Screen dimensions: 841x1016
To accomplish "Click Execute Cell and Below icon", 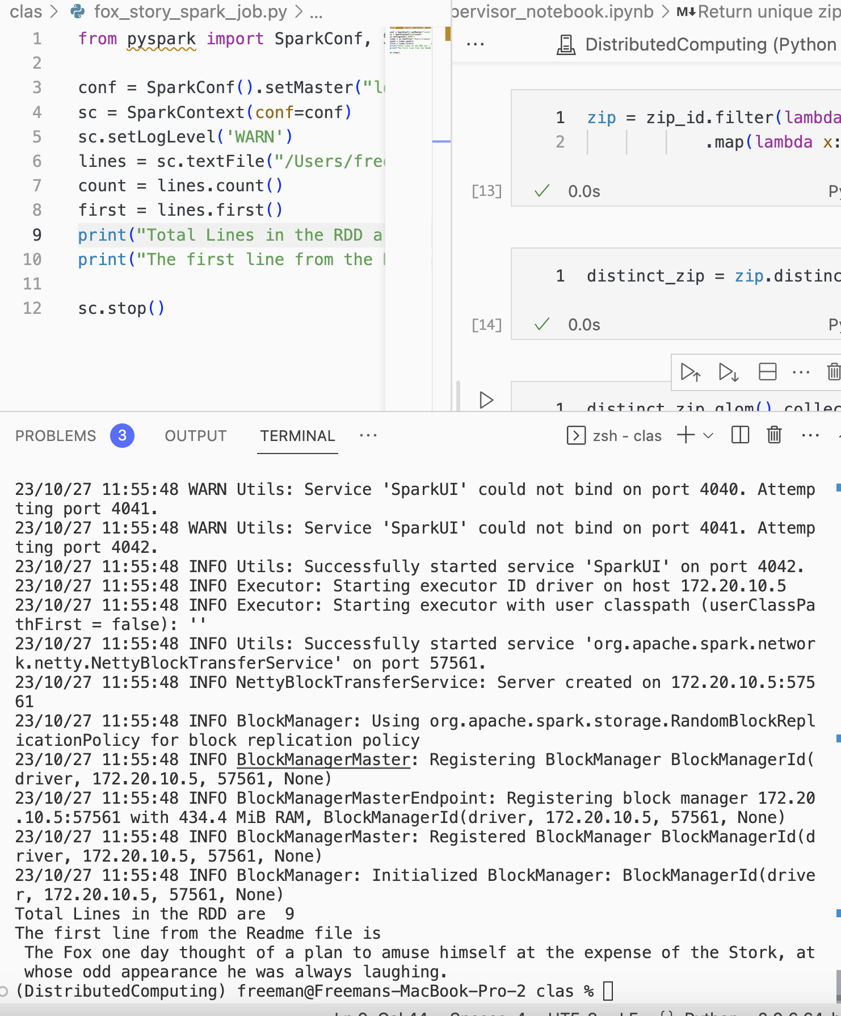I will coord(728,372).
